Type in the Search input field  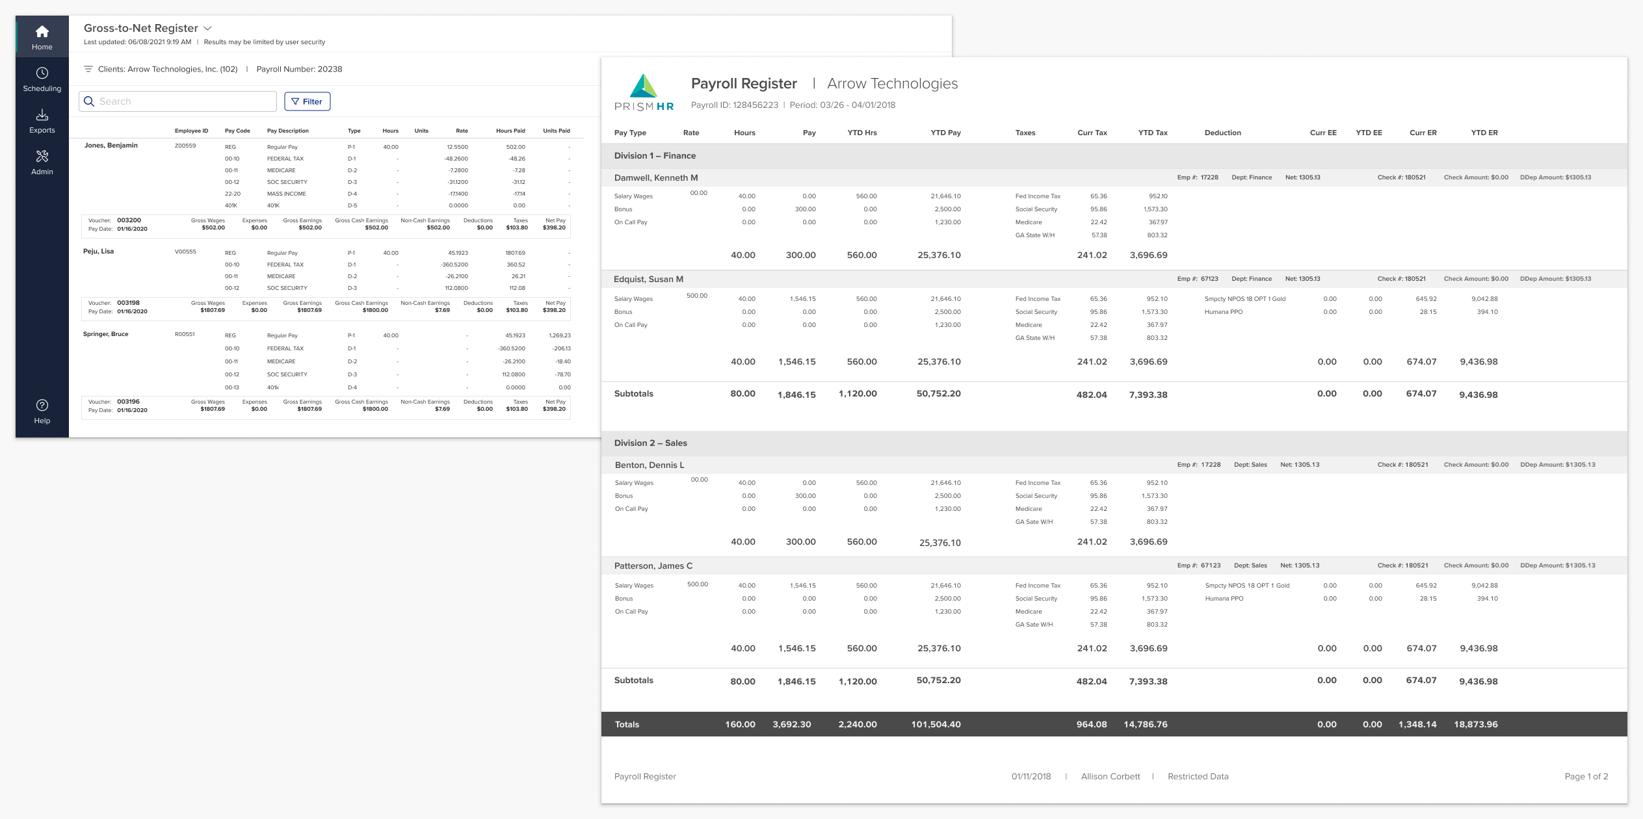[185, 101]
